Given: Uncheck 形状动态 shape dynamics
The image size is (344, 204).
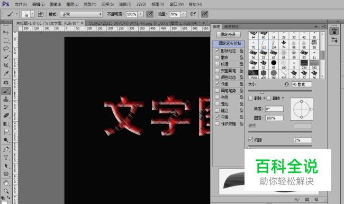Looking at the screenshot, I should point(217,51).
